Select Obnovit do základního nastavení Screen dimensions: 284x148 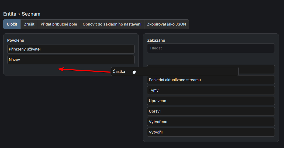pos(112,24)
